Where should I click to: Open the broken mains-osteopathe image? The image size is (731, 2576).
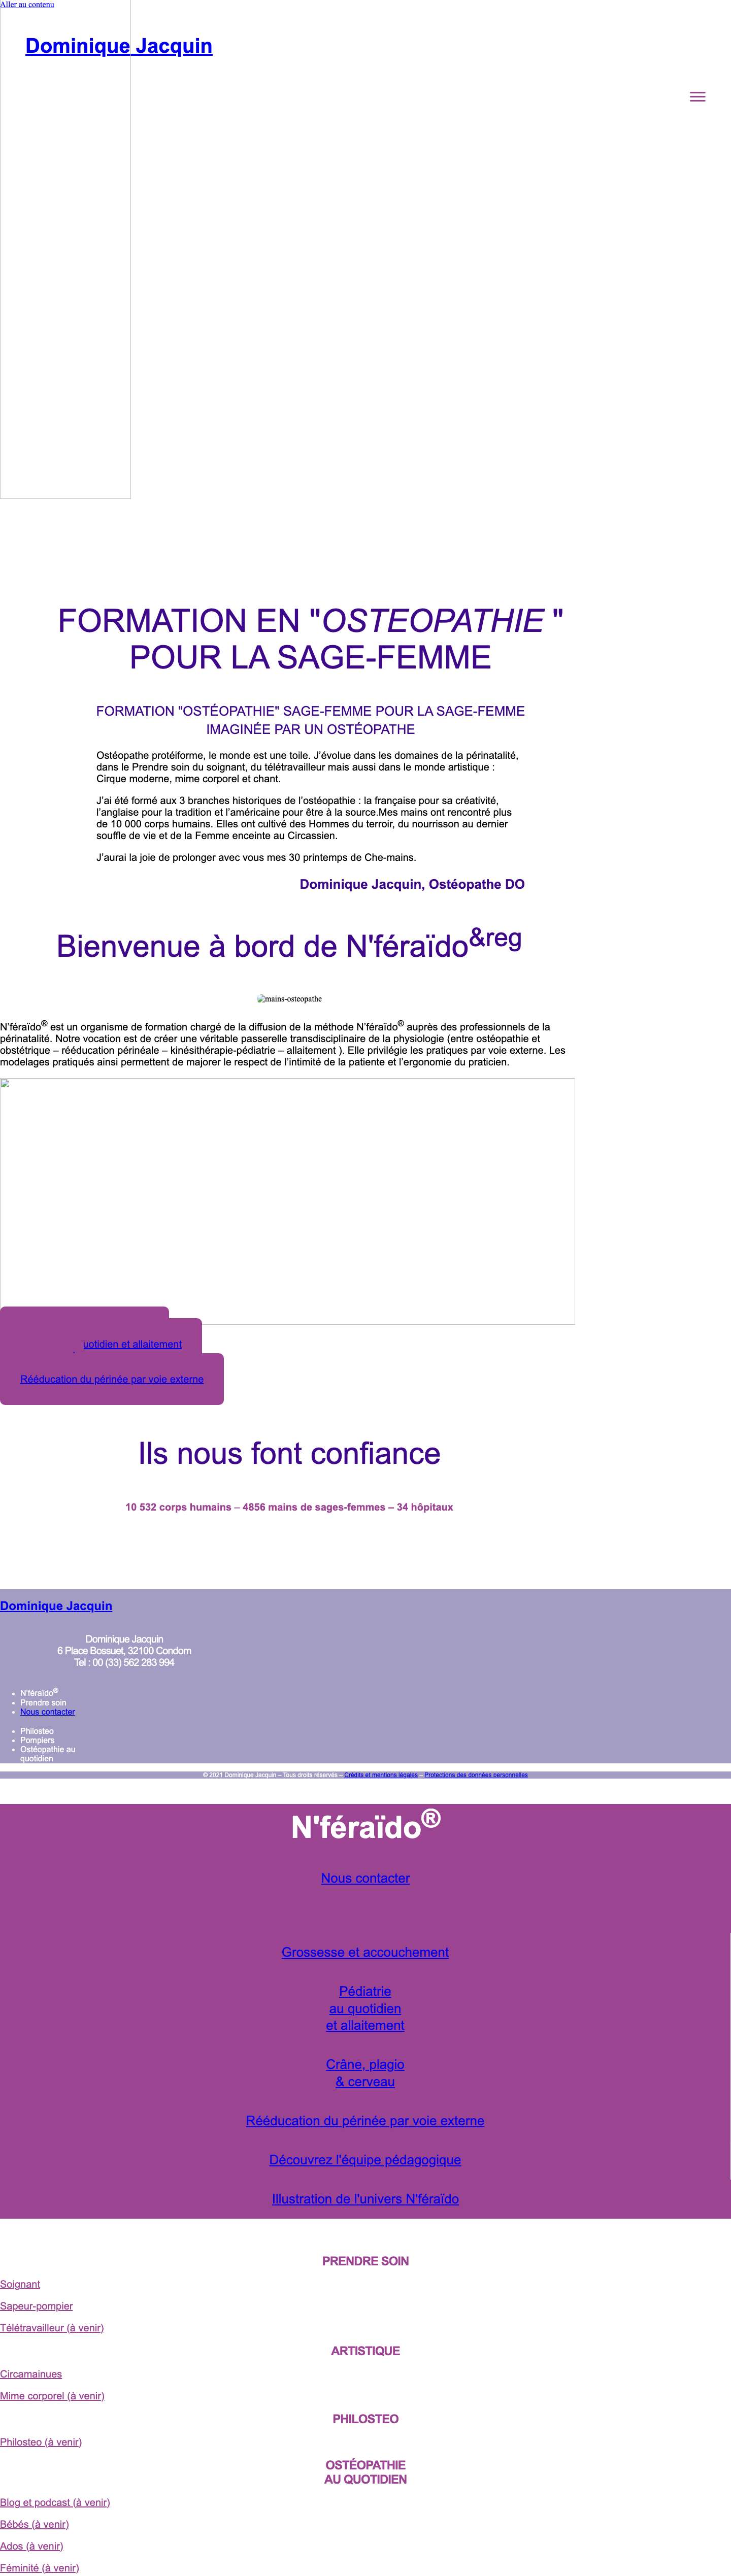289,999
